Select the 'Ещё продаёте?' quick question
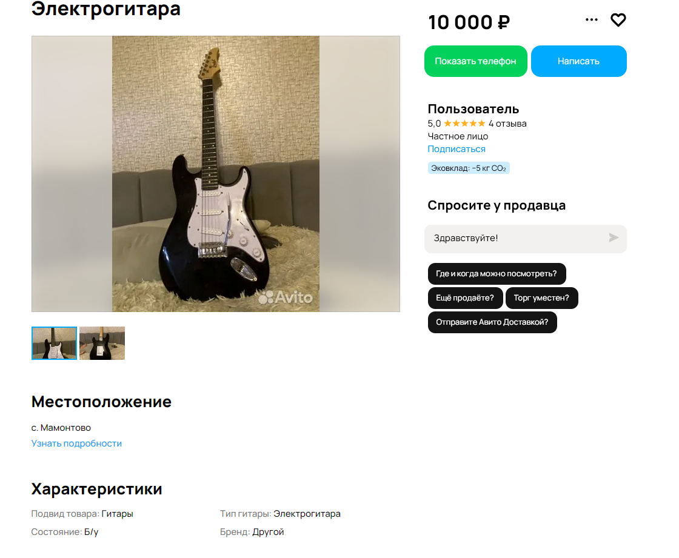This screenshot has width=679, height=558. (465, 298)
